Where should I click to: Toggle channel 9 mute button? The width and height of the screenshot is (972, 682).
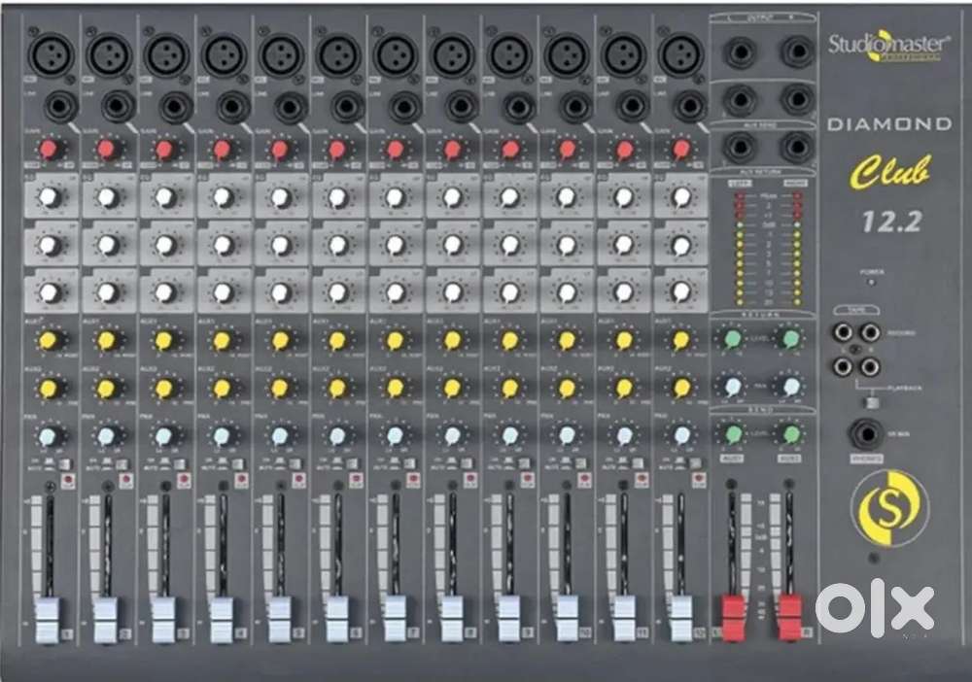click(523, 464)
